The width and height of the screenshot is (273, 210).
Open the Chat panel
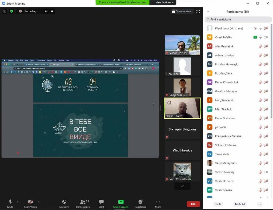(101, 202)
